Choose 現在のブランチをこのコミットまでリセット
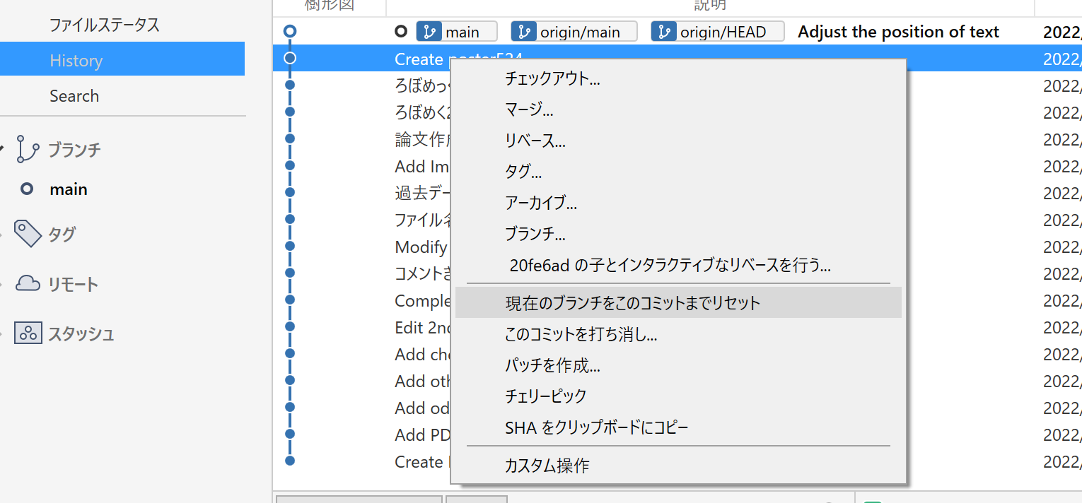The height and width of the screenshot is (503, 1082). [x=679, y=302]
